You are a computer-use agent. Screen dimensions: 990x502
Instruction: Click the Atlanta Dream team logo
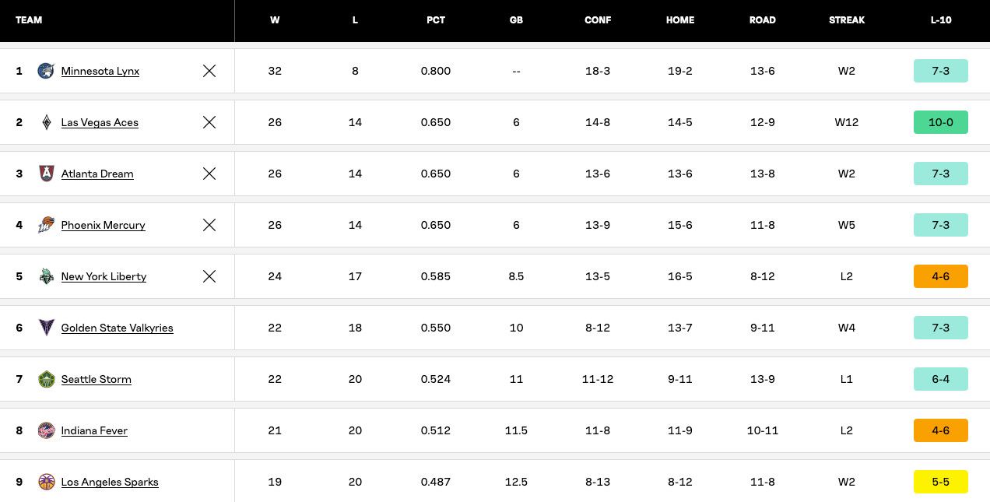point(46,174)
